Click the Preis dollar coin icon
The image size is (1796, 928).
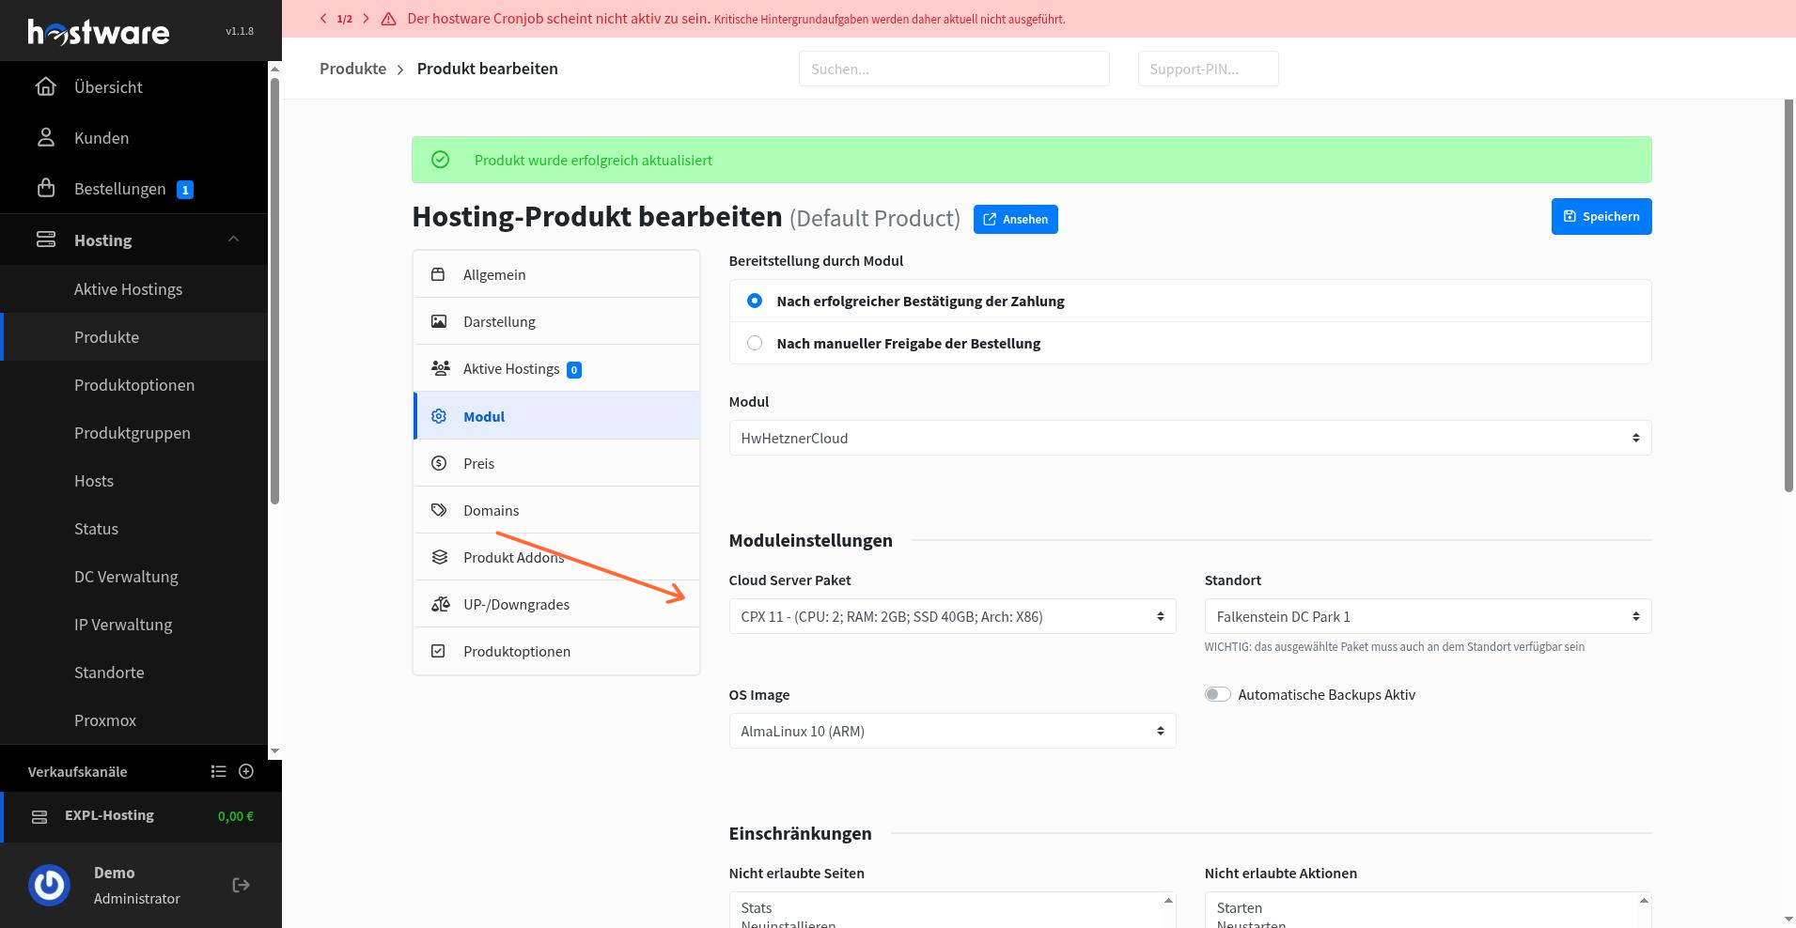[439, 463]
